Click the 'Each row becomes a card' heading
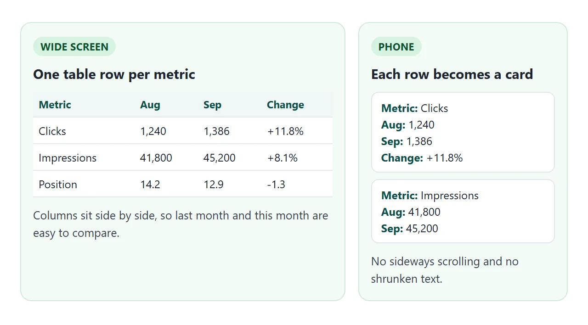588x325 pixels. (452, 74)
